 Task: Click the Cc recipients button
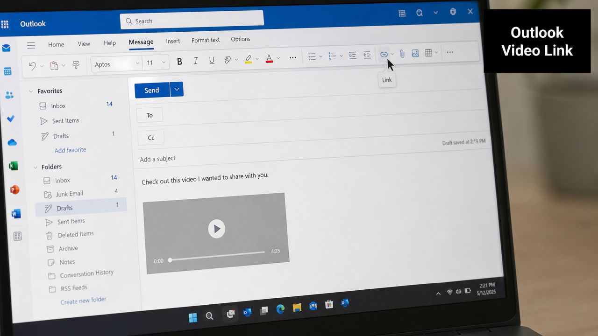151,138
